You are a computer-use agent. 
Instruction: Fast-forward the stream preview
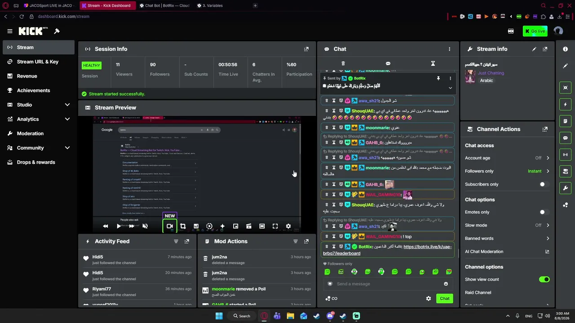132,226
